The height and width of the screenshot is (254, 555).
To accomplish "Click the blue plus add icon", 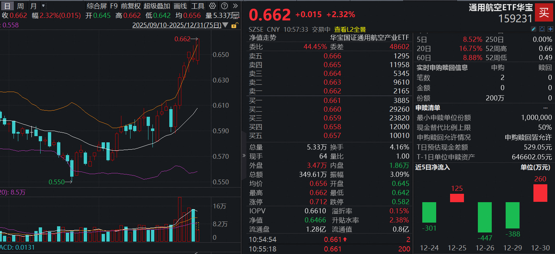I will [x=551, y=29].
